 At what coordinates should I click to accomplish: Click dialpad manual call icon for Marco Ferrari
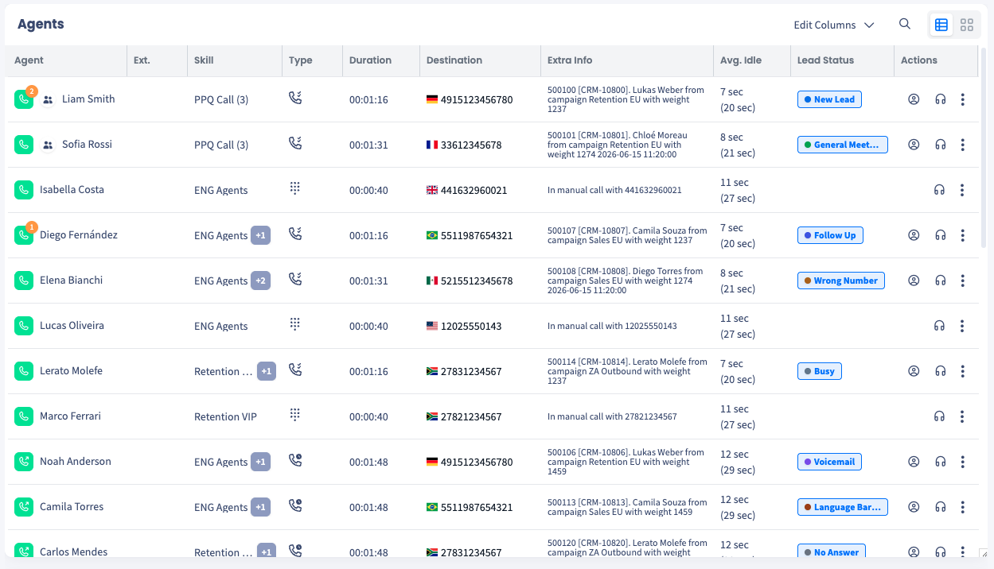(295, 415)
